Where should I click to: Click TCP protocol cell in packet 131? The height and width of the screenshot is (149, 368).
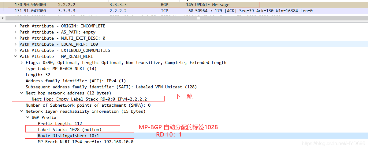point(164,11)
